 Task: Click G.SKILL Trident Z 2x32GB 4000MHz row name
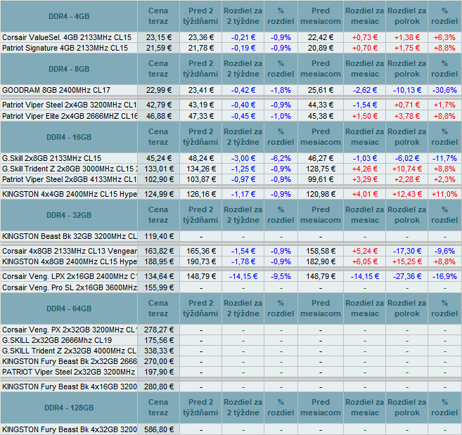pos(69,351)
